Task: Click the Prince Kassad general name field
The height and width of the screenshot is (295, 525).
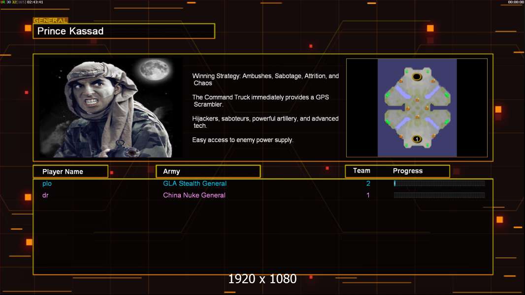Action: click(124, 31)
